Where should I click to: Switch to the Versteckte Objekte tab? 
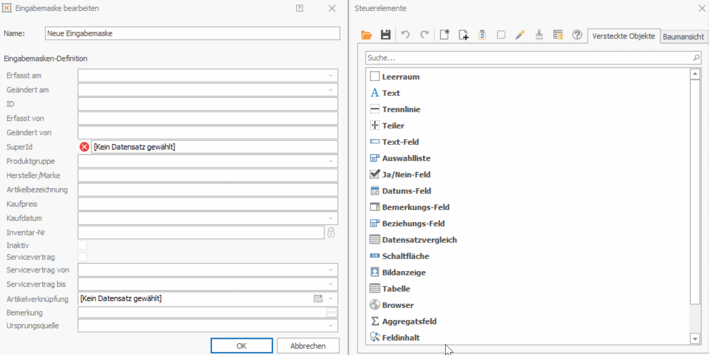tap(623, 36)
